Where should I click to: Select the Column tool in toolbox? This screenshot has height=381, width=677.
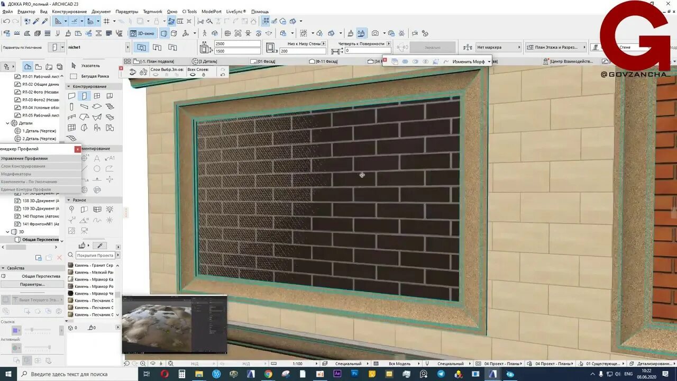click(72, 106)
